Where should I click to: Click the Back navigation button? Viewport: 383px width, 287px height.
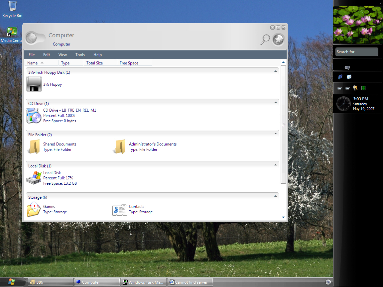[31, 38]
